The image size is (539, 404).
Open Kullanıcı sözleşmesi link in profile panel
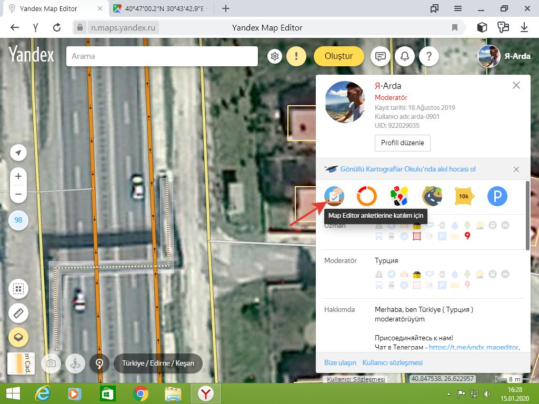pos(393,363)
